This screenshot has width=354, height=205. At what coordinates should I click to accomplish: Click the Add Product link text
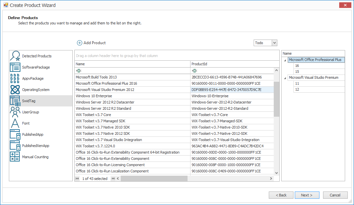(95, 43)
